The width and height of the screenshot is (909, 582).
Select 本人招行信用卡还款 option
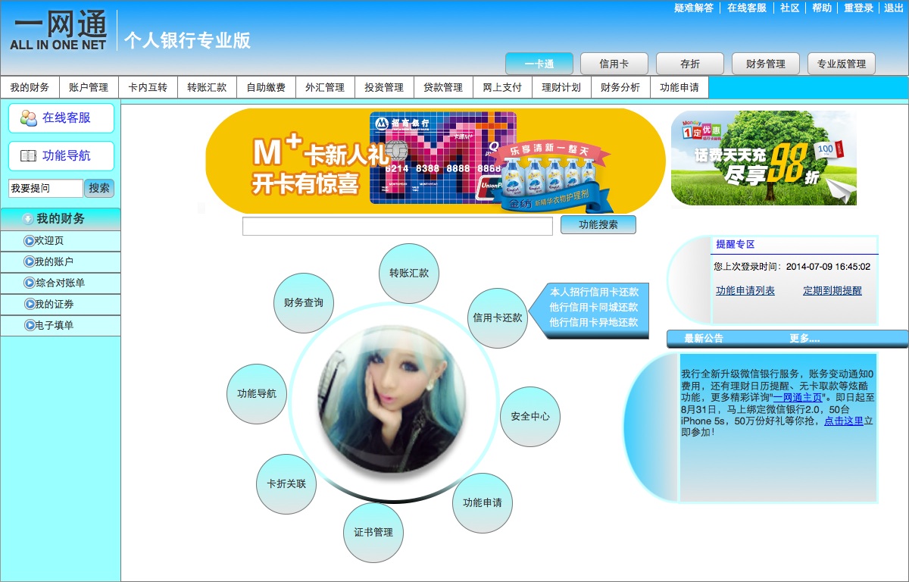point(594,292)
